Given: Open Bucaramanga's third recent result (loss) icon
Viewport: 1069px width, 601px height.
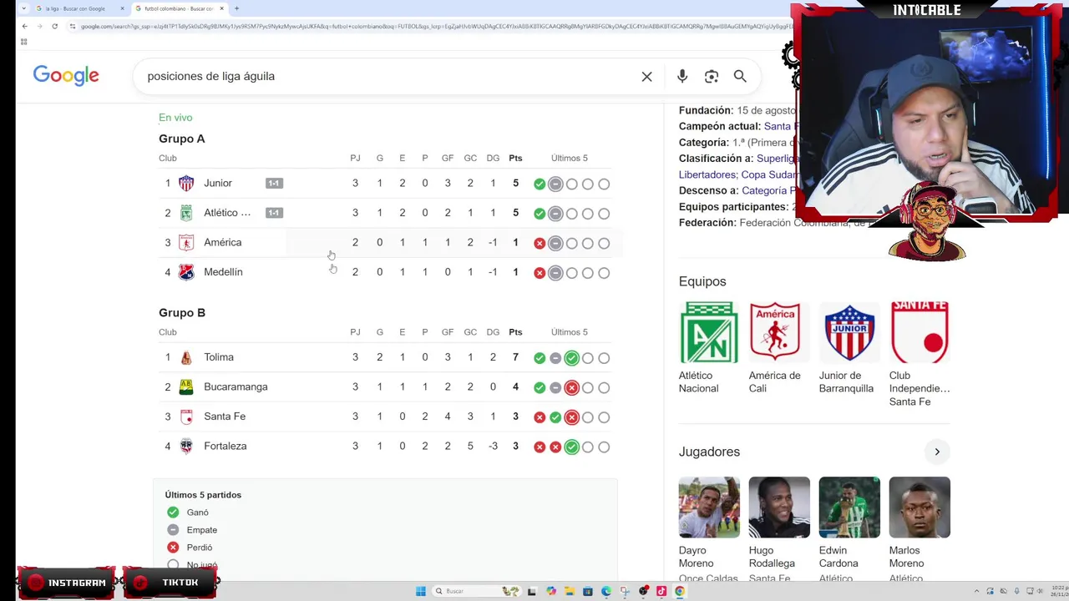Looking at the screenshot, I should point(571,387).
